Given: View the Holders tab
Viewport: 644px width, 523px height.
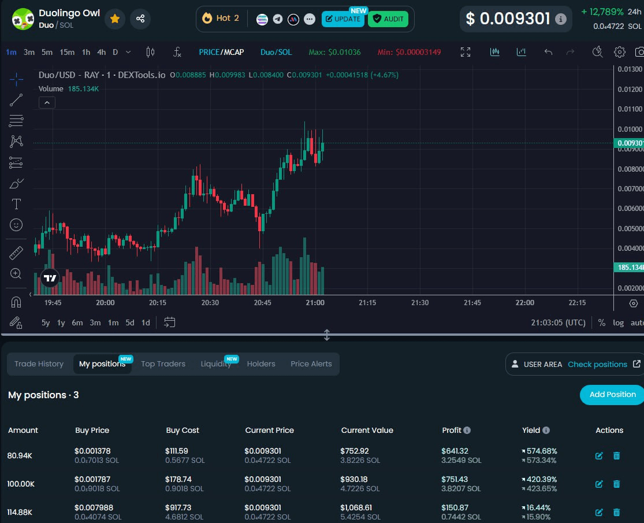Looking at the screenshot, I should pyautogui.click(x=261, y=364).
